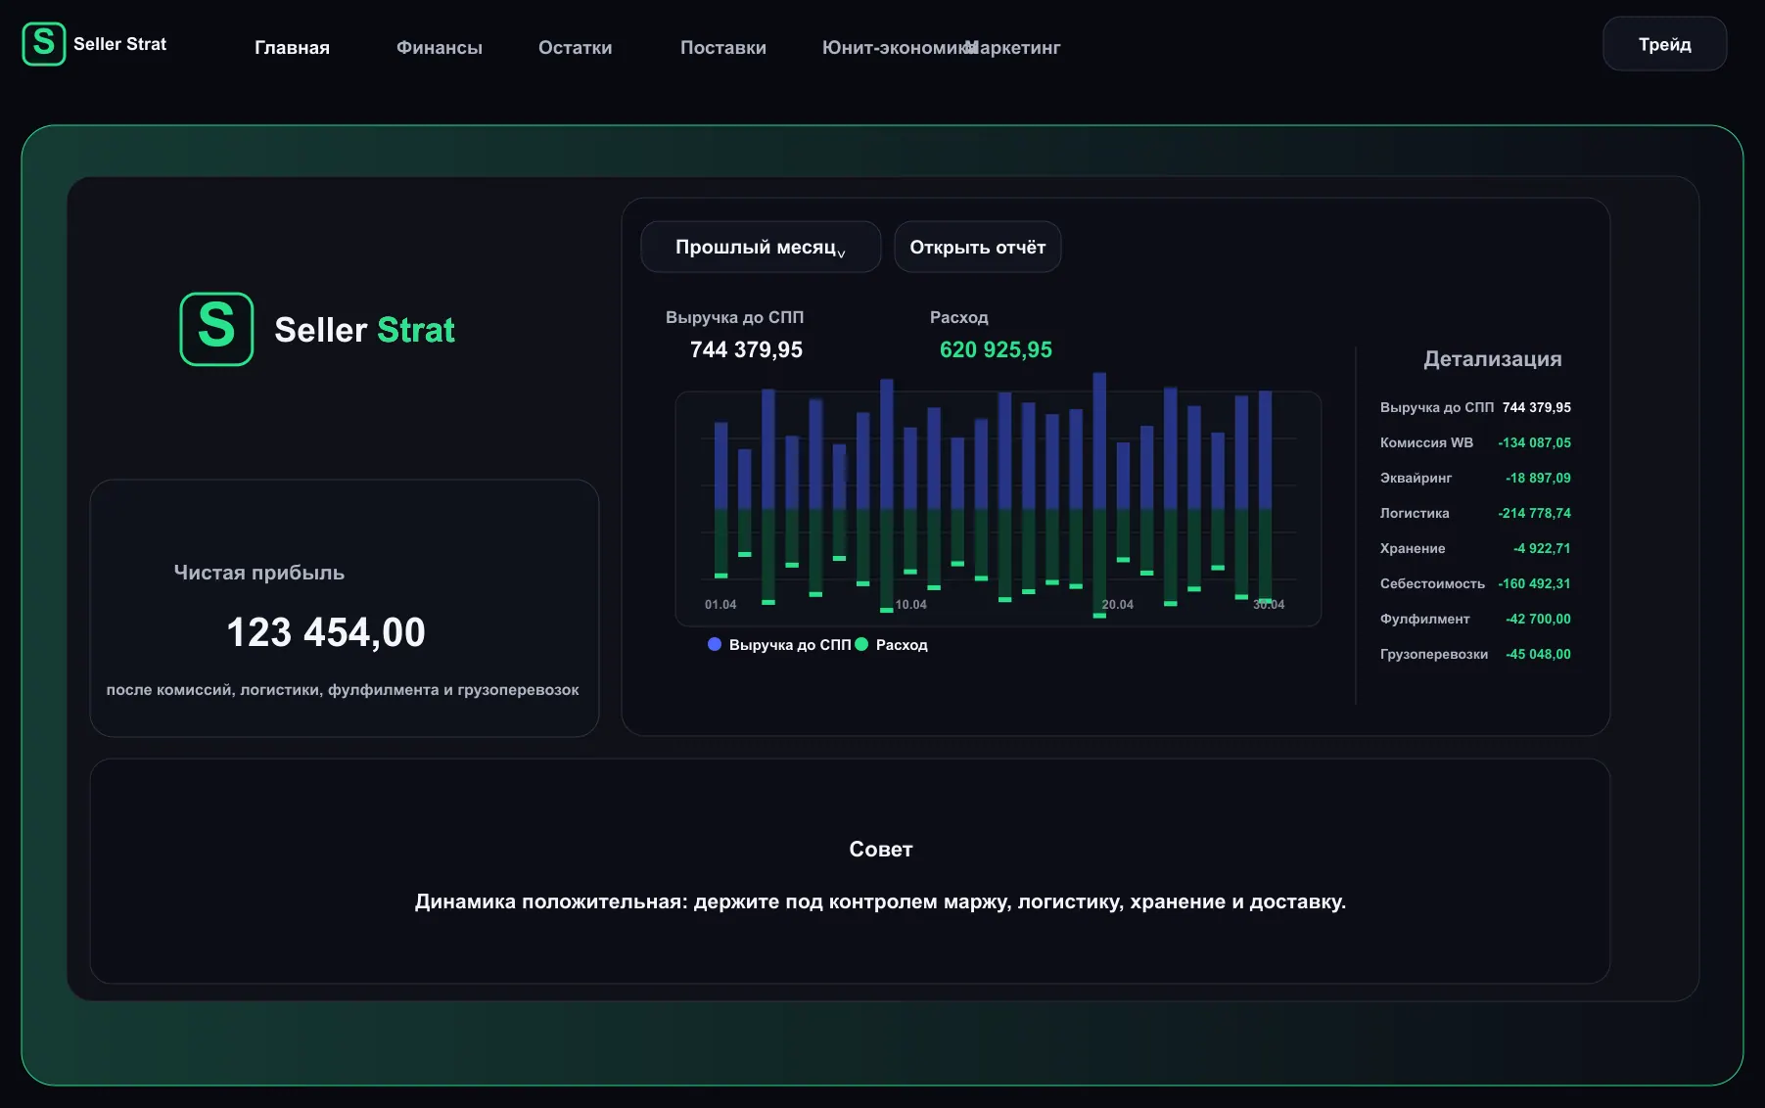The height and width of the screenshot is (1108, 1765).
Task: Click the Детализация heading
Action: 1493,359
